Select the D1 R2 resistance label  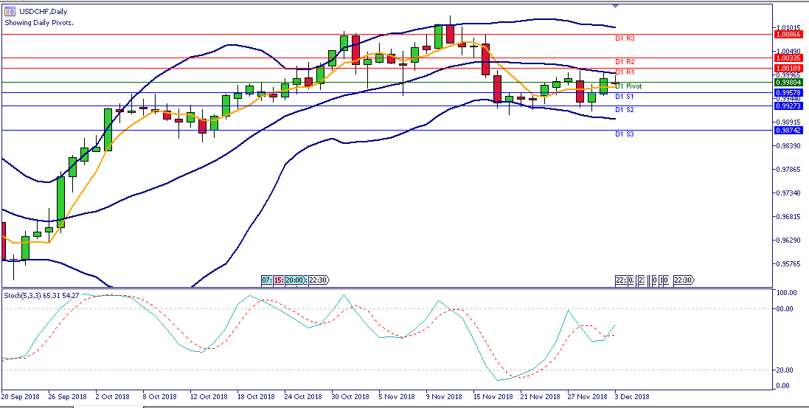pyautogui.click(x=625, y=62)
